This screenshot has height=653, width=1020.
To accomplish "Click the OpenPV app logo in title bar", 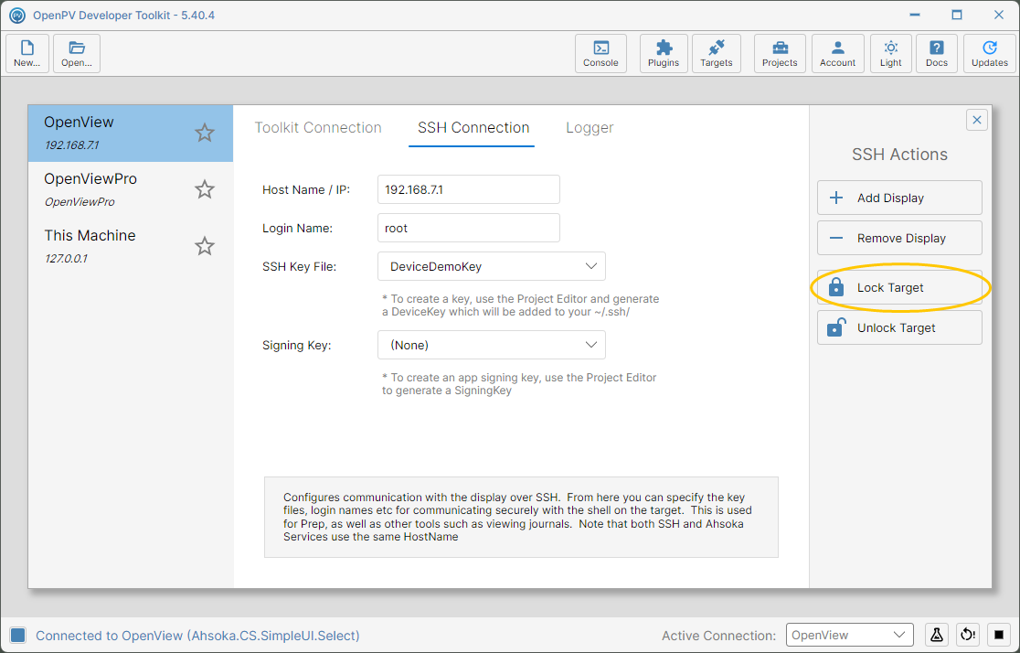I will [x=17, y=15].
